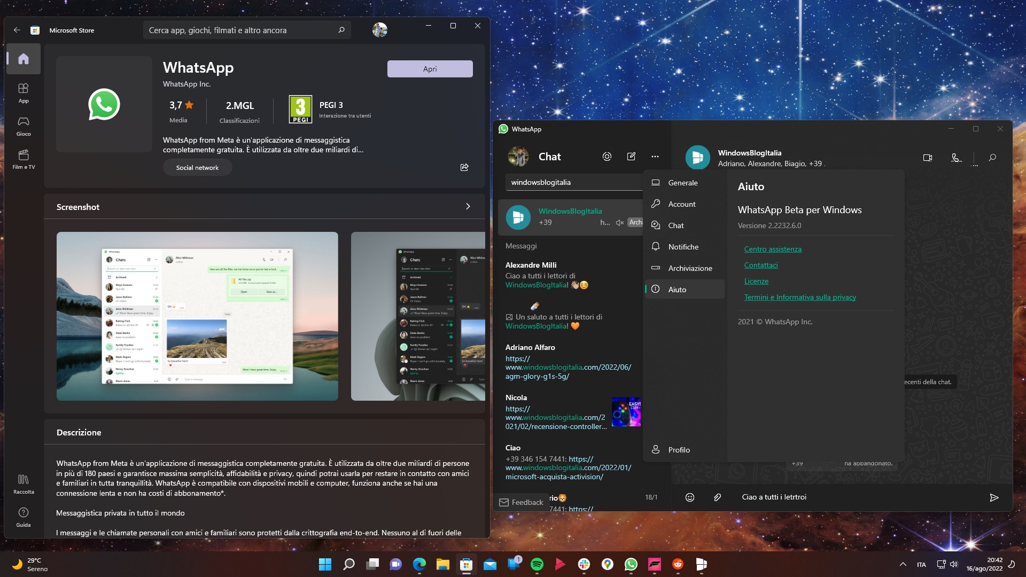Open second WhatsApp dark-theme screenshot
Viewport: 1026px width, 577px height.
pos(418,316)
